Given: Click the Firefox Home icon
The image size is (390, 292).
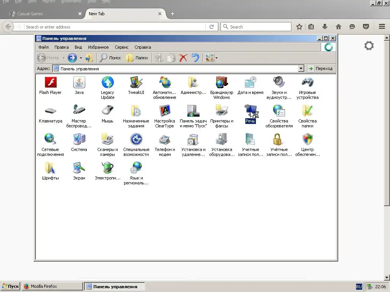Looking at the screenshot, I should [339, 27].
